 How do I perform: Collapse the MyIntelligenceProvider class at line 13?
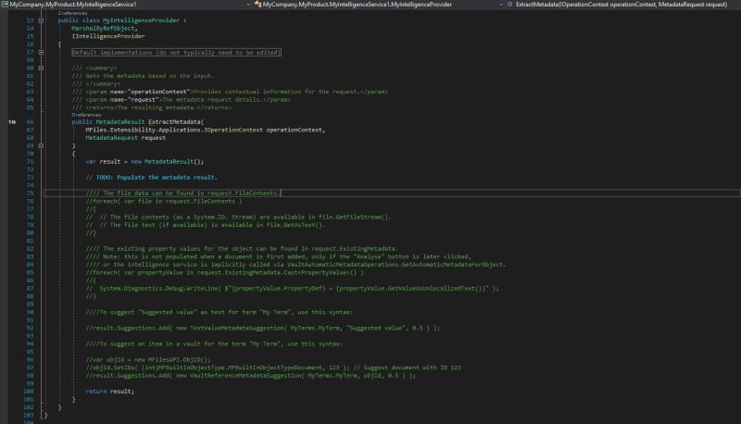41,20
